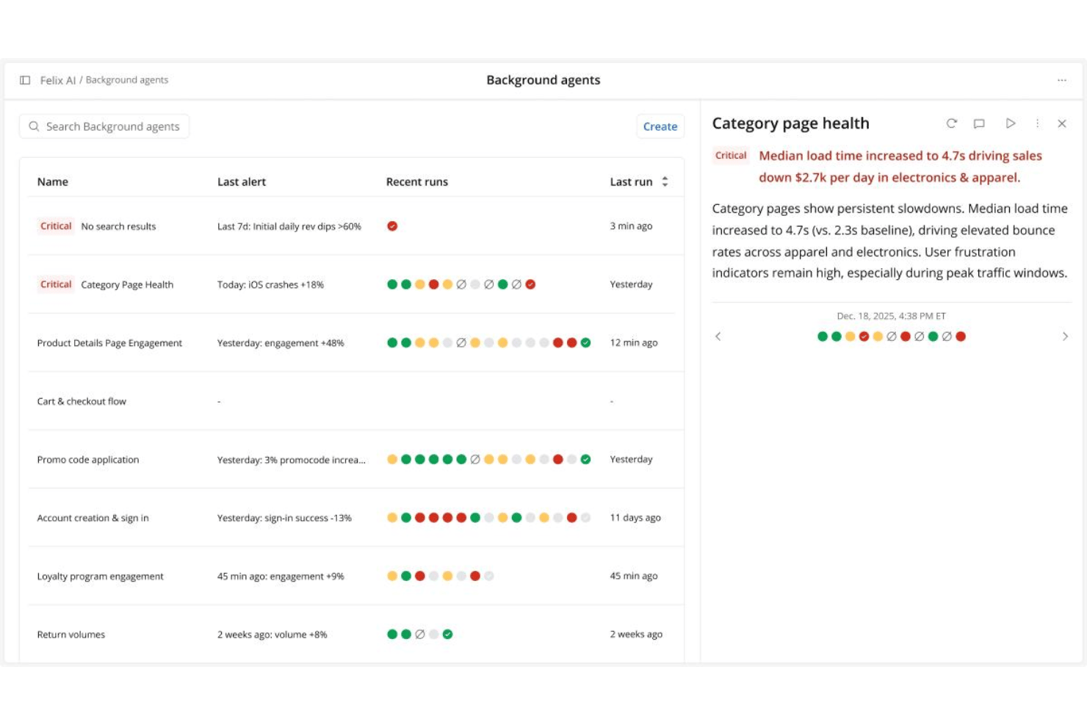Click Critical badge on Category Page Health row
Screen dimensions: 1087x725
point(56,284)
